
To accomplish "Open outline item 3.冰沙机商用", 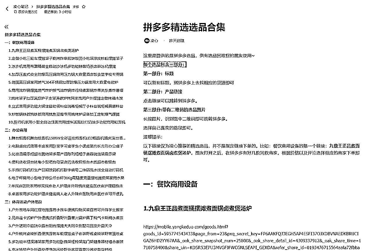I will [x=62, y=66].
